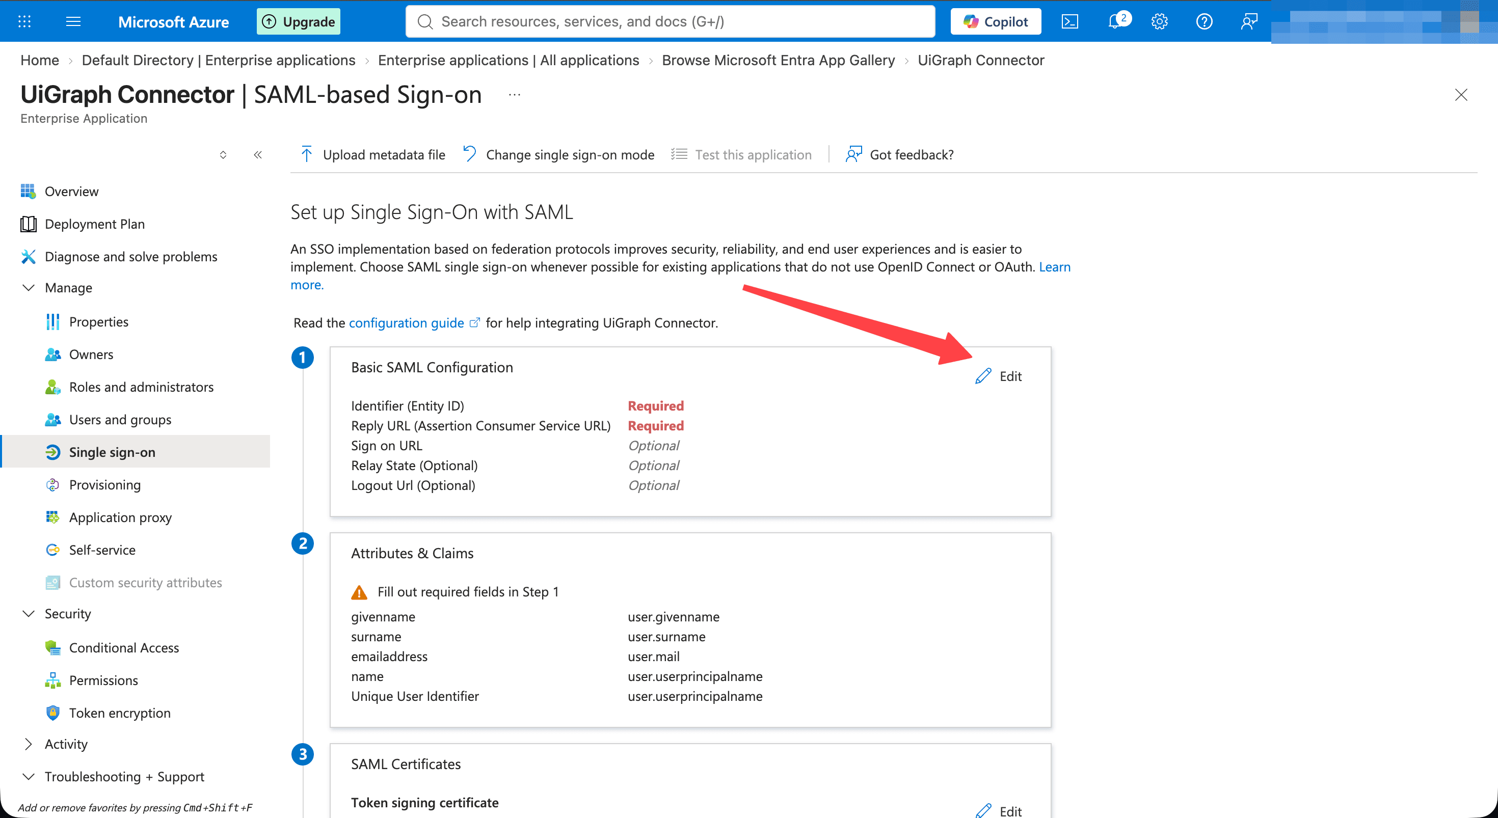Click the Diagnose wrench icon
The width and height of the screenshot is (1498, 818).
(28, 256)
